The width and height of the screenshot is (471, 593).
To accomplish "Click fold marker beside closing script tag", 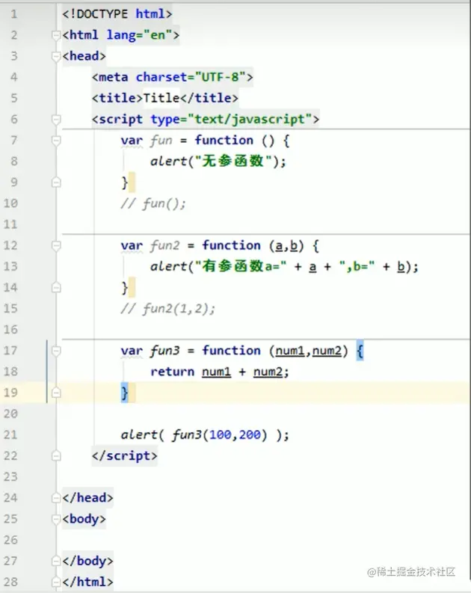I will pyautogui.click(x=56, y=456).
